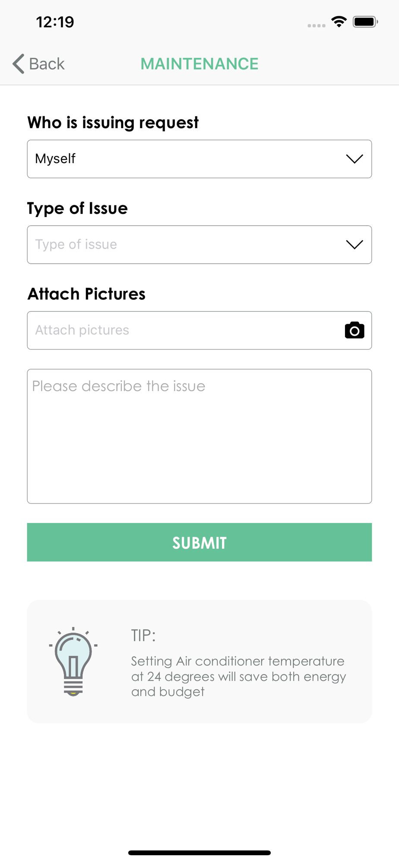Go back using the Back label
The image size is (399, 863).
[x=47, y=64]
